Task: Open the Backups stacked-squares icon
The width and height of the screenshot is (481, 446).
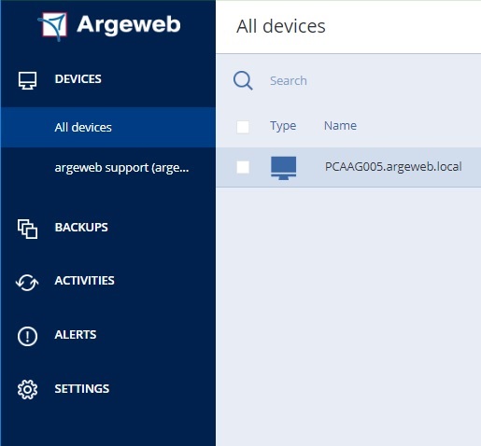Action: coord(27,229)
